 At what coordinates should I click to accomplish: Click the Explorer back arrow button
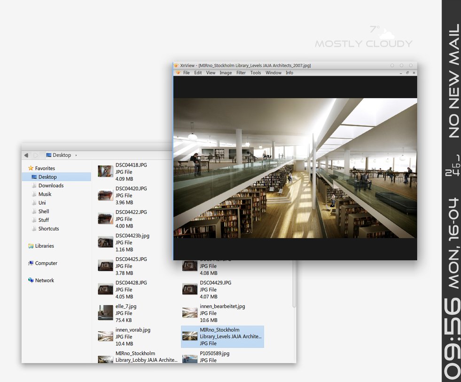(x=26, y=155)
